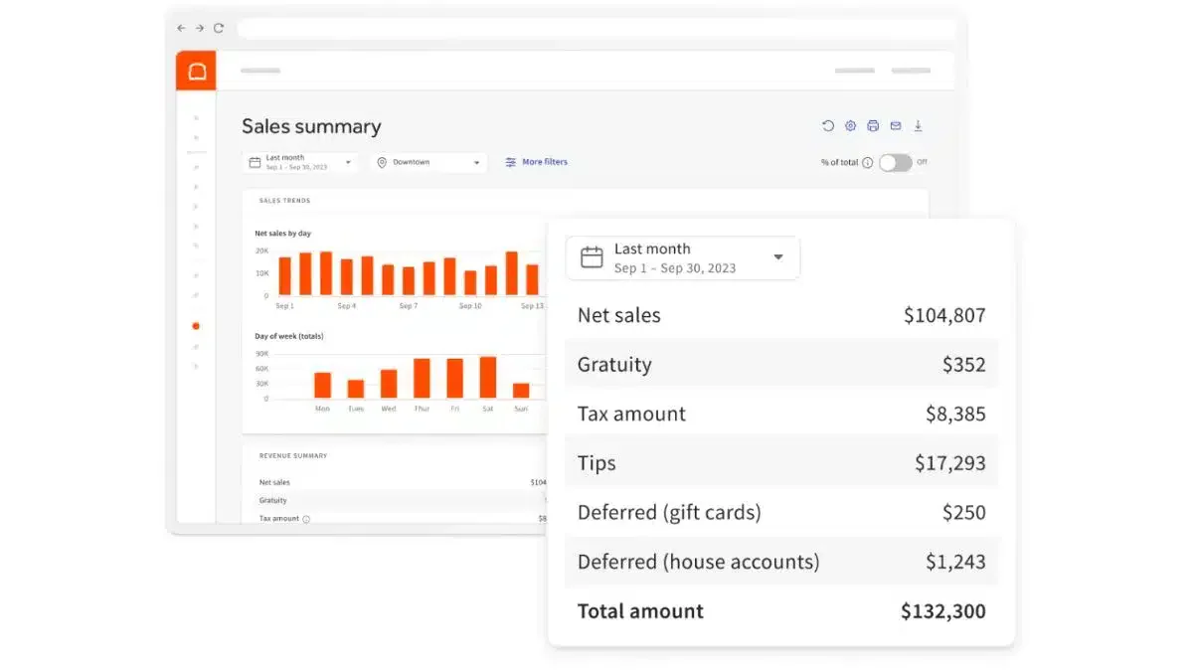The image size is (1193, 671).
Task: Click More filters link
Action: tap(536, 162)
